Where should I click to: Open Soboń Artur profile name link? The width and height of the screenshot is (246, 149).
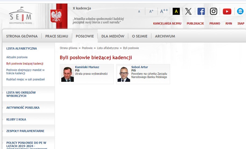tap(140, 67)
